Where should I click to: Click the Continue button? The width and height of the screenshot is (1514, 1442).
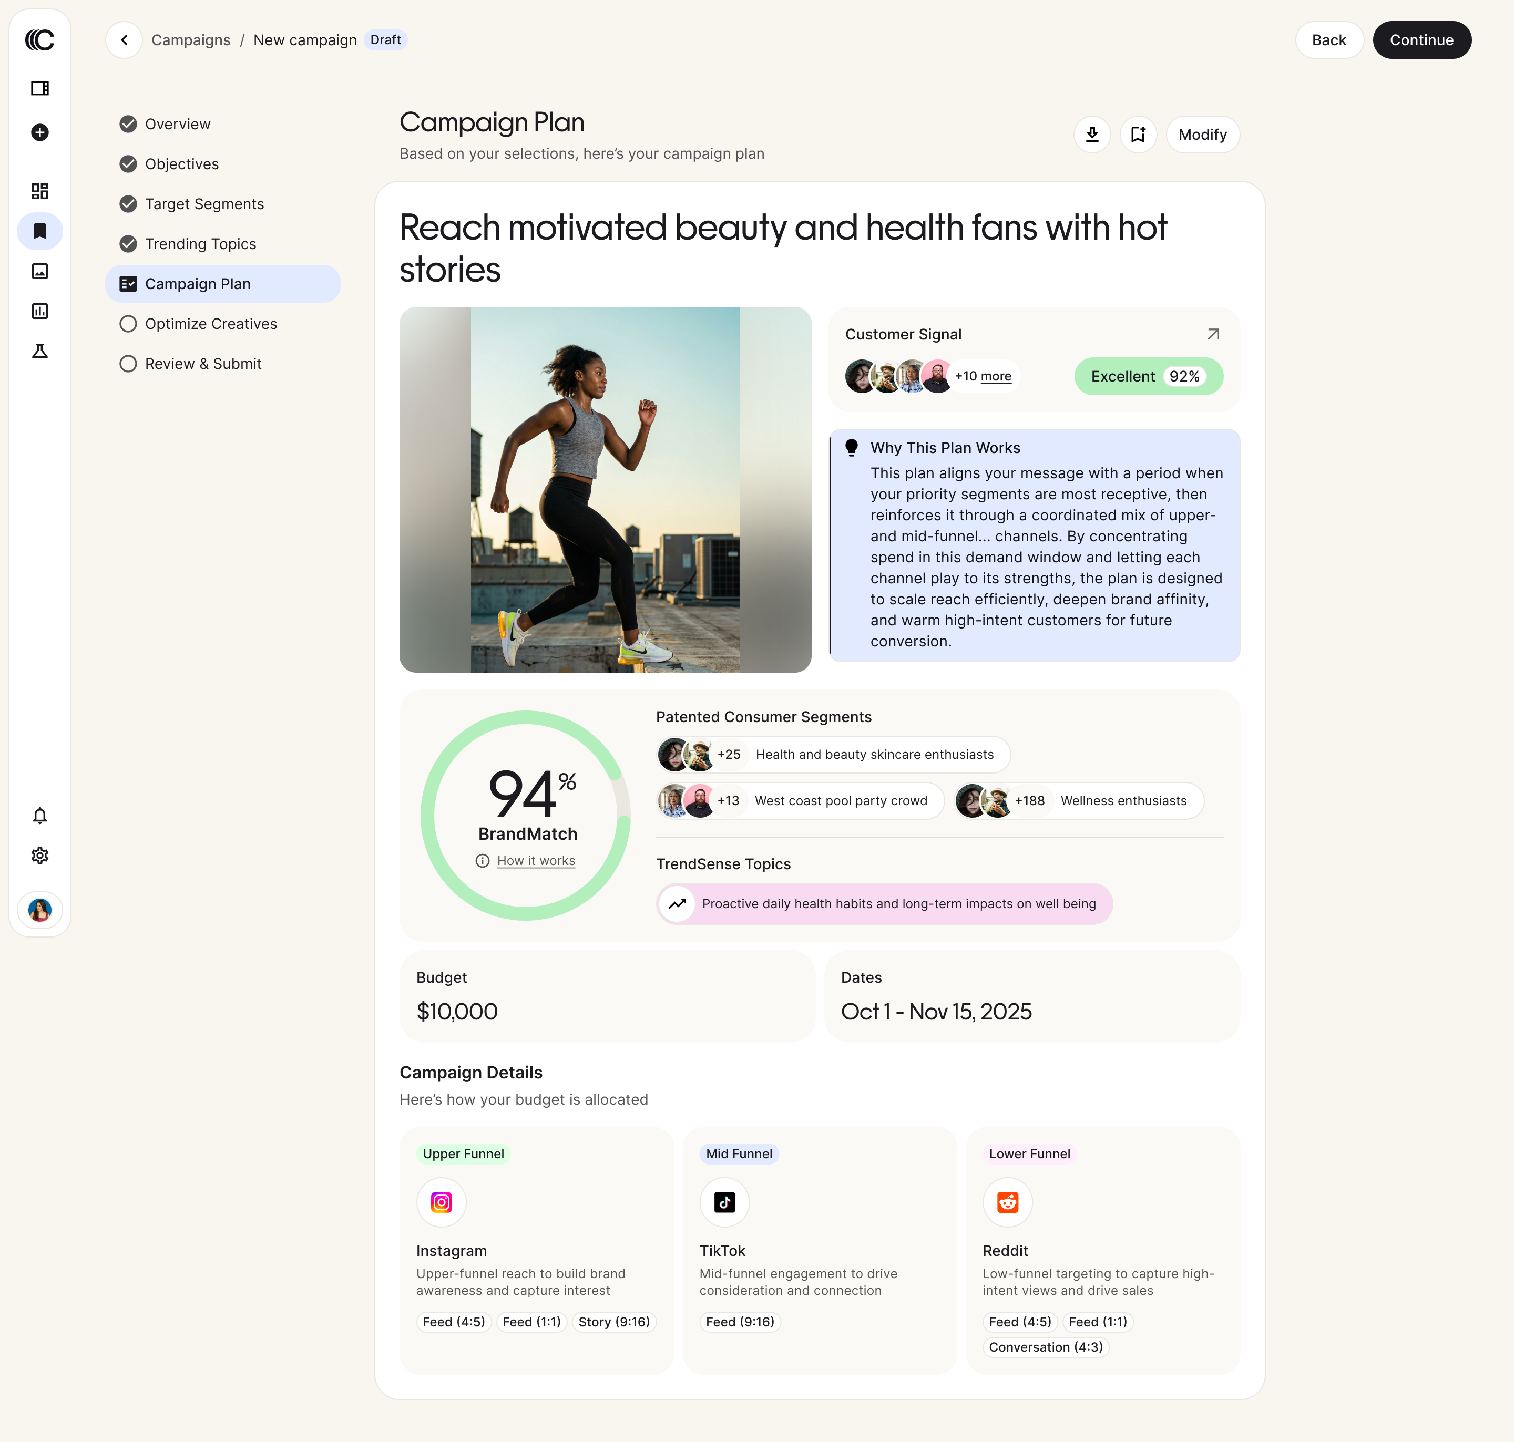pos(1421,40)
